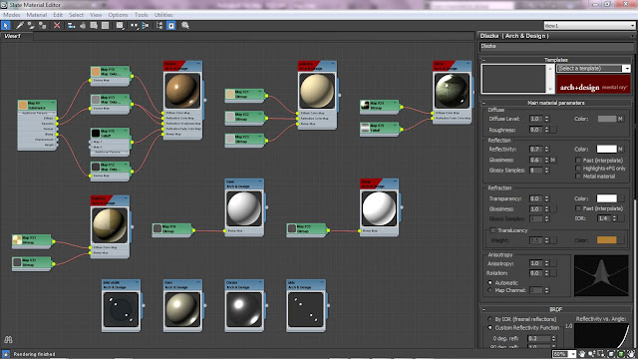Switch to the View1 tab
Viewport: 638px width, 359px height.
13,36
